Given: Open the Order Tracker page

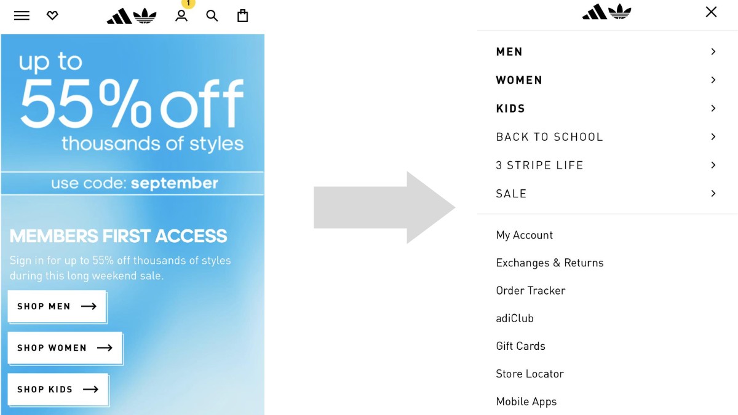Looking at the screenshot, I should tap(530, 290).
